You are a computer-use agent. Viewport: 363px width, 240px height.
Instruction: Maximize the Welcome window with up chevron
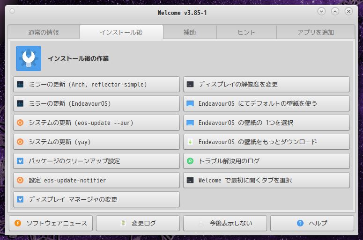335,11
